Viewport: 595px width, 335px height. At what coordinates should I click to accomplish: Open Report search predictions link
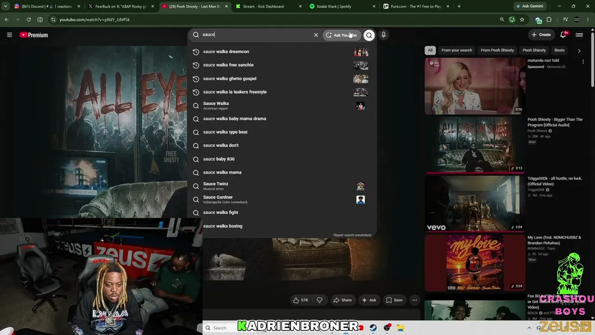coord(352,235)
